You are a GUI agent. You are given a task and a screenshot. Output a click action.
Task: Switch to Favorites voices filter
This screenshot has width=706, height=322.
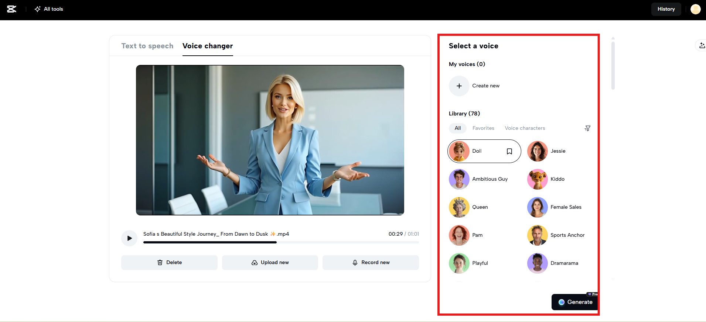tap(483, 128)
